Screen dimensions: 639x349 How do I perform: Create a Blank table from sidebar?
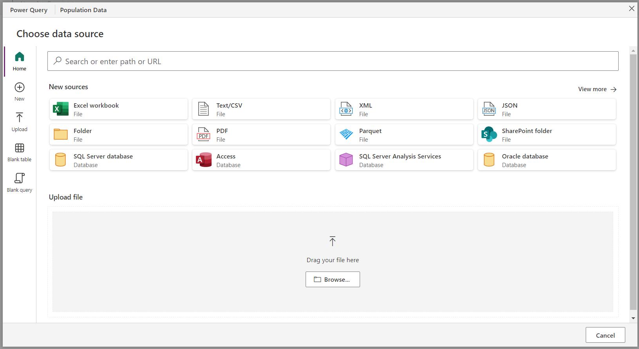point(19,153)
